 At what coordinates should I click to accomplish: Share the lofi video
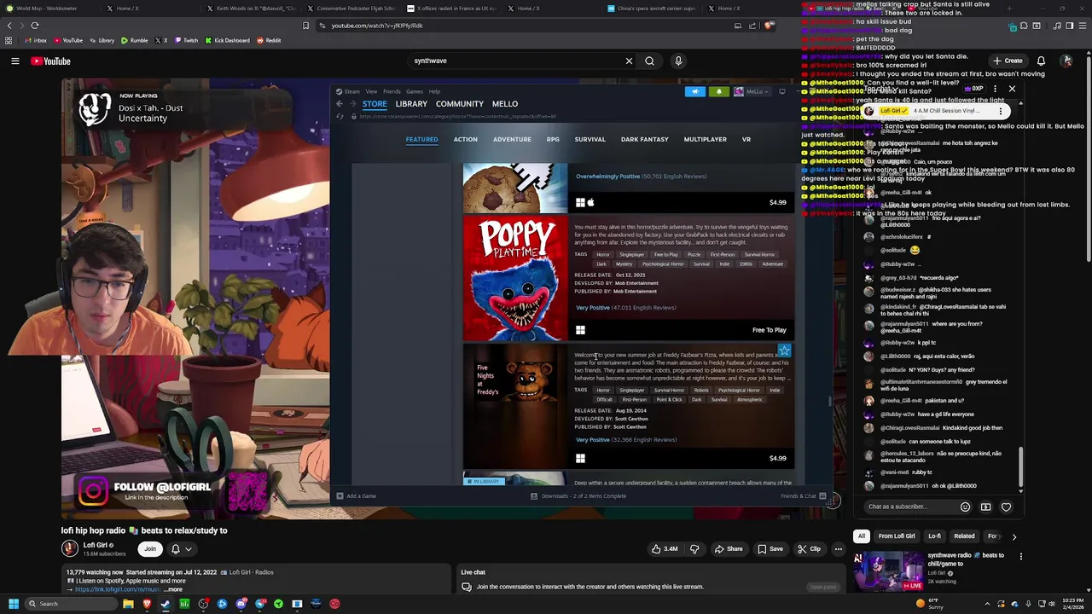click(728, 549)
